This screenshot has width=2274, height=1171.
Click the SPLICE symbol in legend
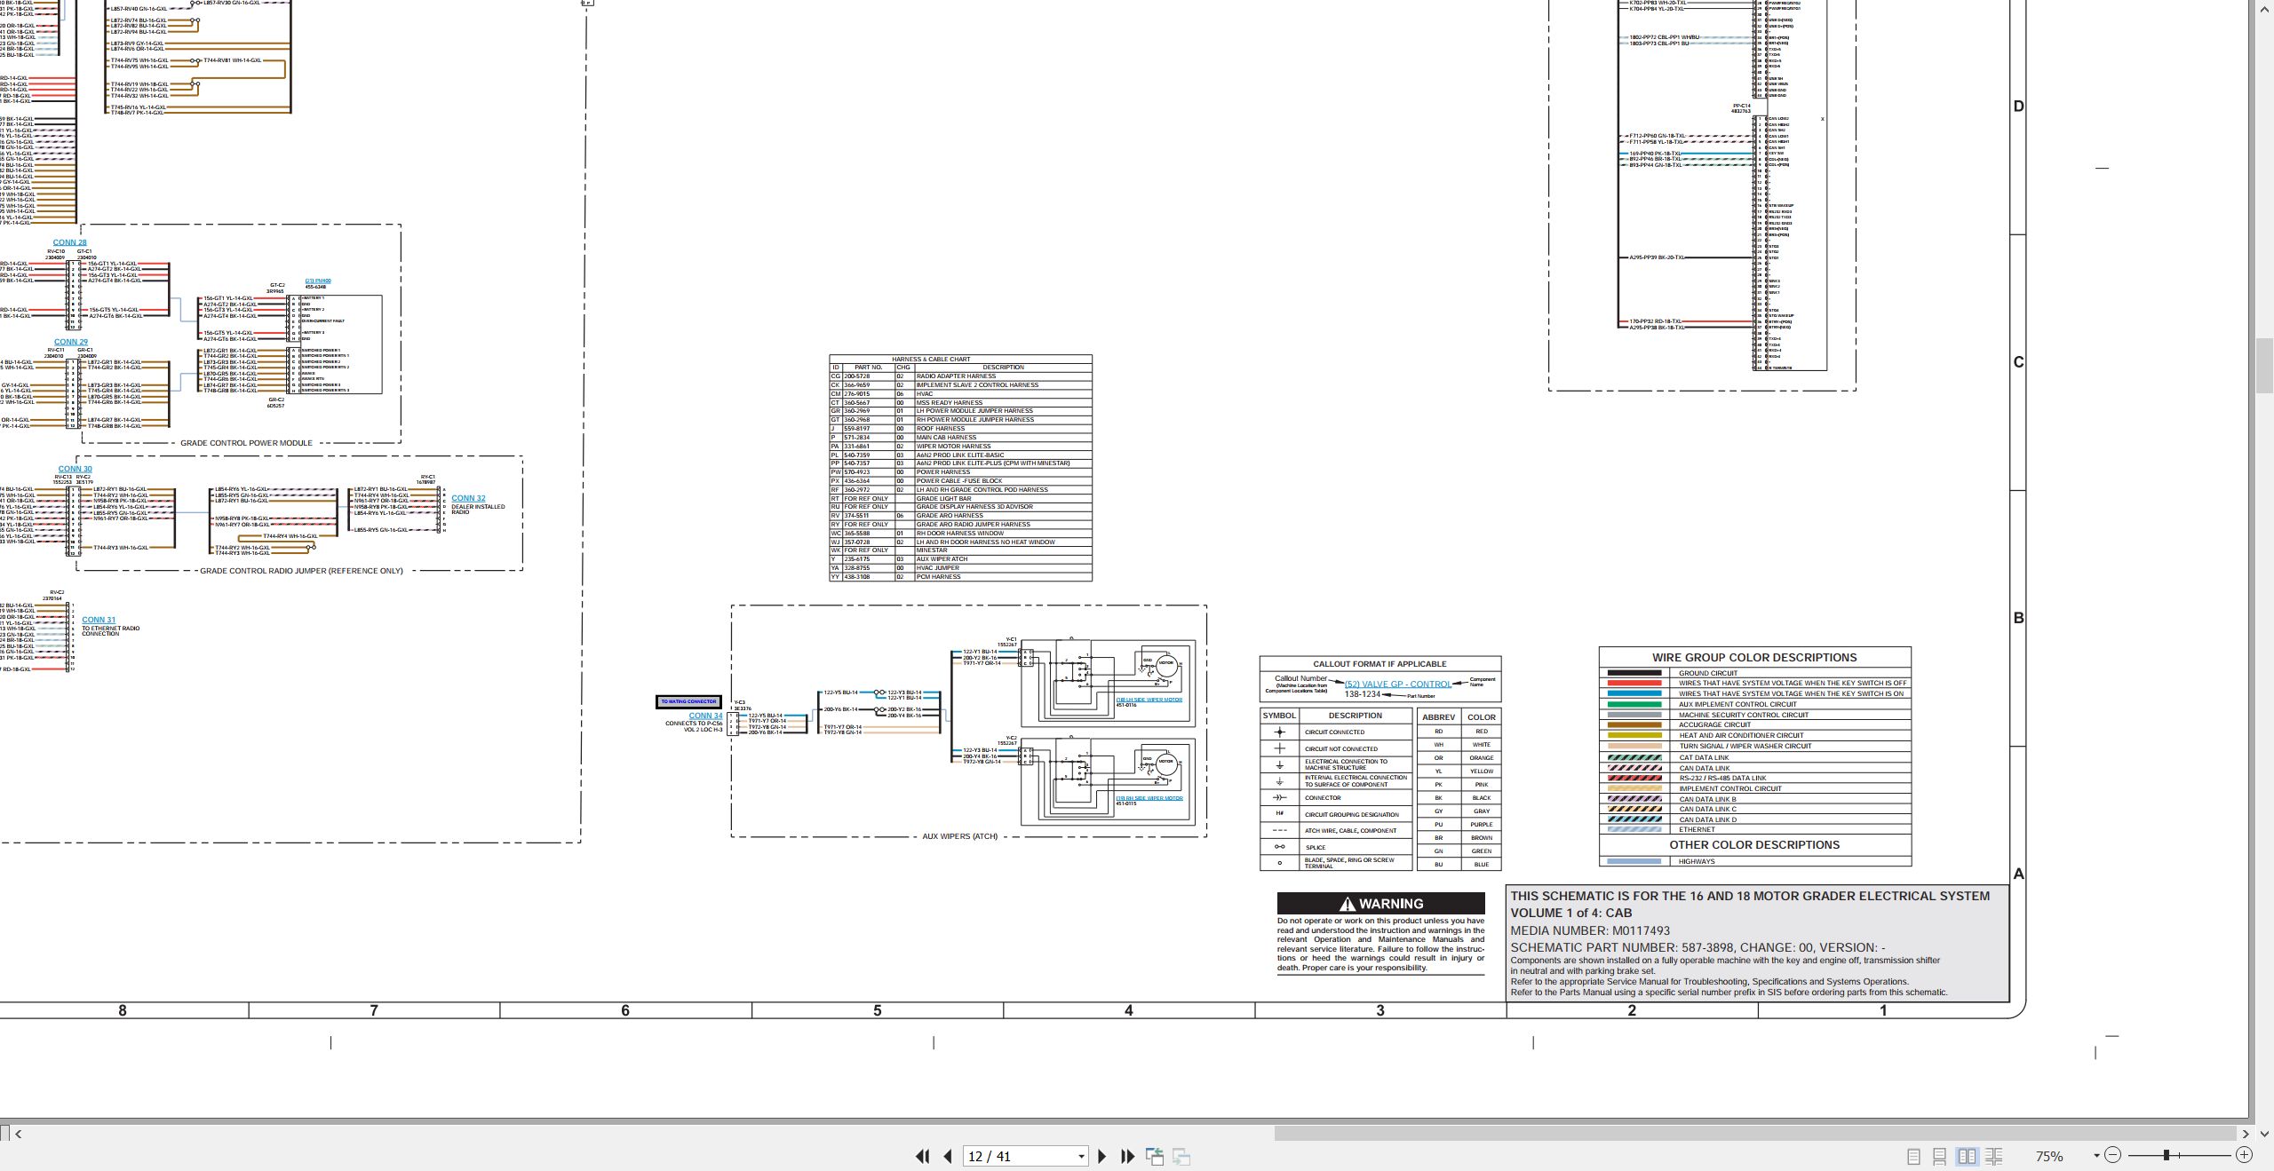pos(1279,847)
